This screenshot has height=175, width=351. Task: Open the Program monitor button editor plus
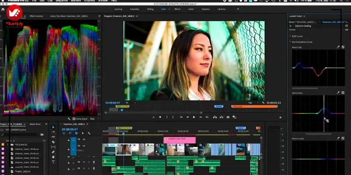pyautogui.click(x=280, y=117)
